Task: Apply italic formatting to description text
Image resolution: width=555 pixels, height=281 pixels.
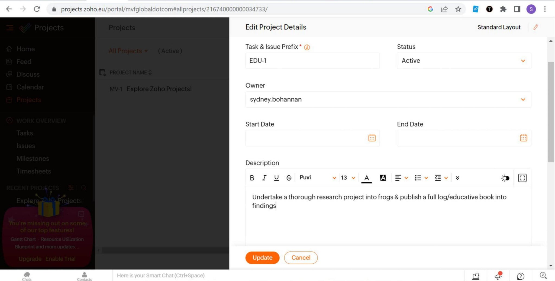Action: [x=264, y=178]
